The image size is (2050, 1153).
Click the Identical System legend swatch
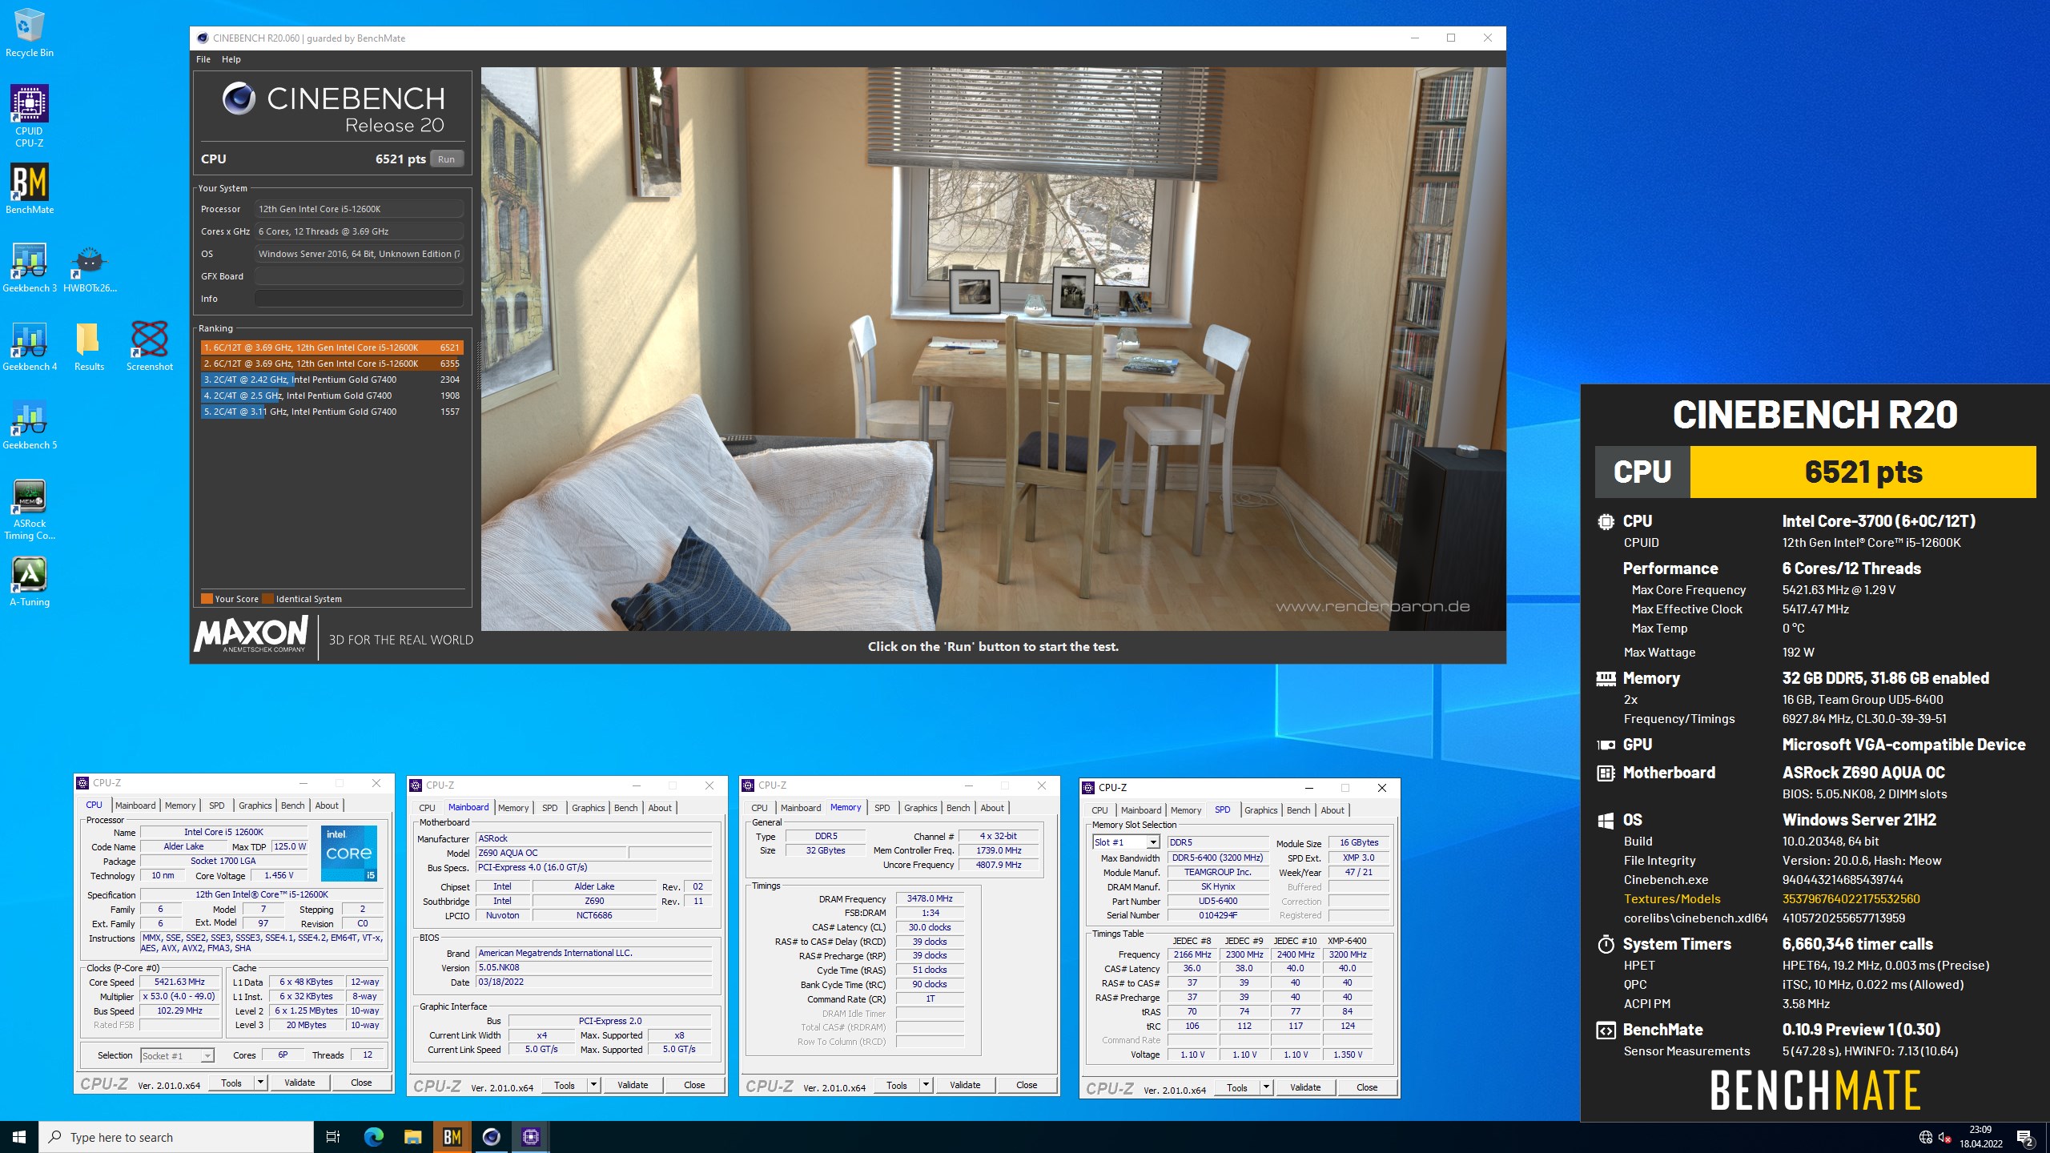[x=268, y=599]
